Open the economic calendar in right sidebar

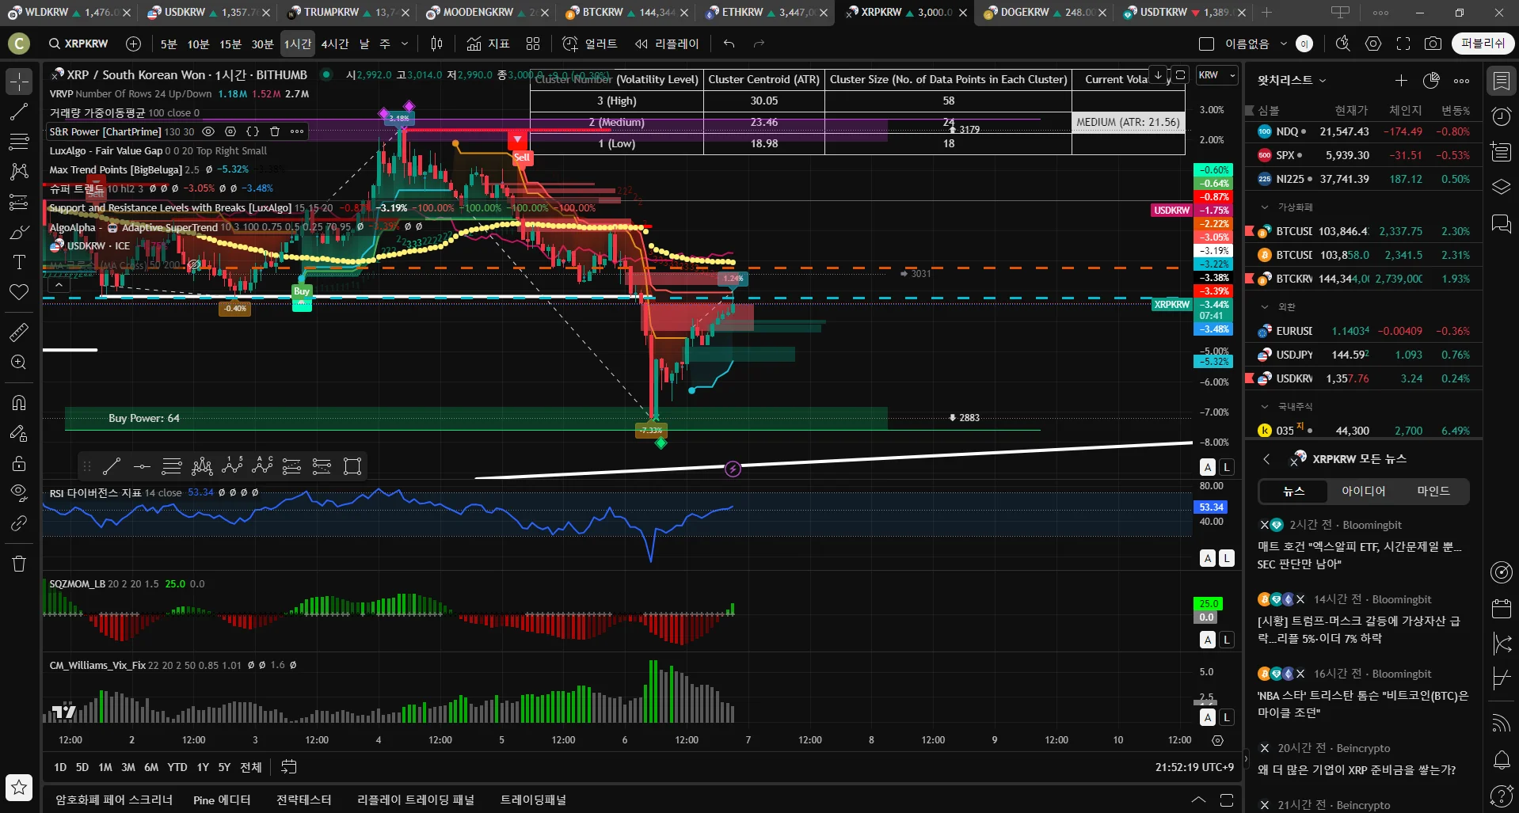1501,608
